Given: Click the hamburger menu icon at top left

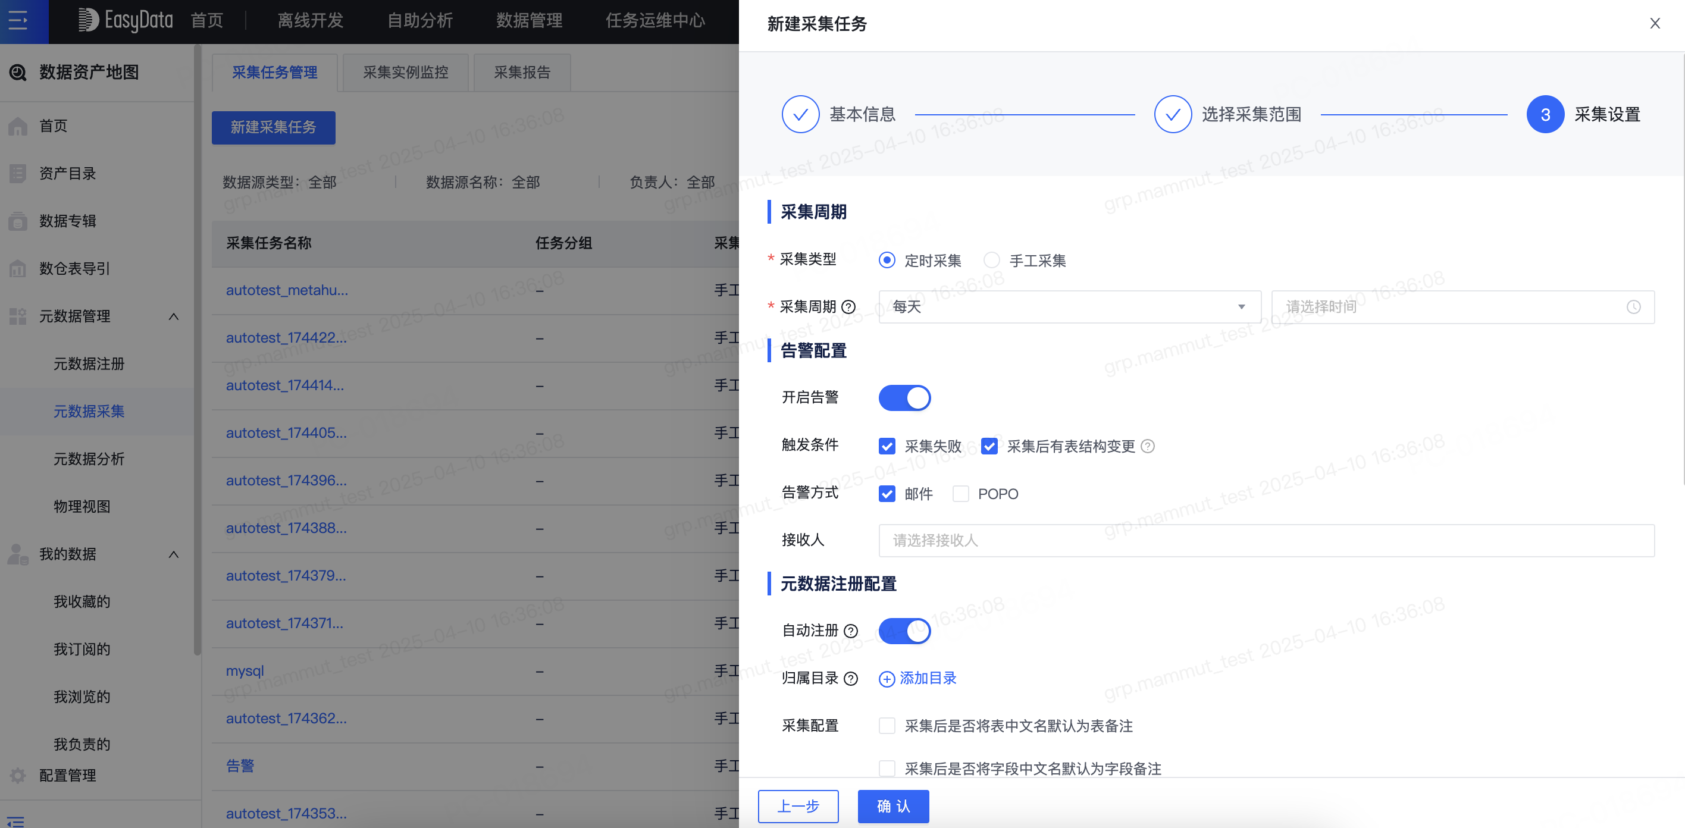Looking at the screenshot, I should [x=18, y=20].
